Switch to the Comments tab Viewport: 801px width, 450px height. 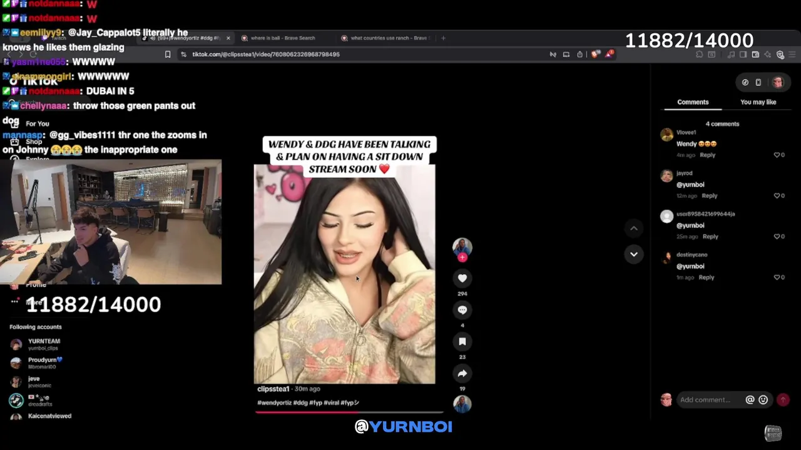693,102
